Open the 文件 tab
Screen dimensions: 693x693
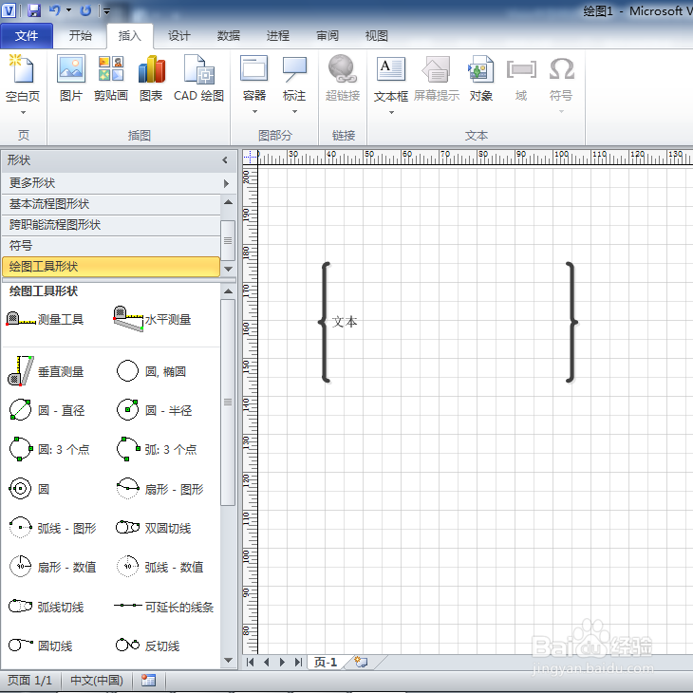[x=27, y=36]
